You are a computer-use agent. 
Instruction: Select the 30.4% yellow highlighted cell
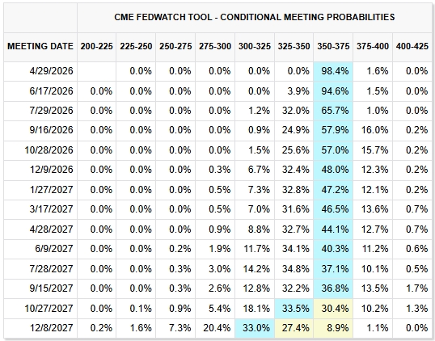click(x=333, y=309)
